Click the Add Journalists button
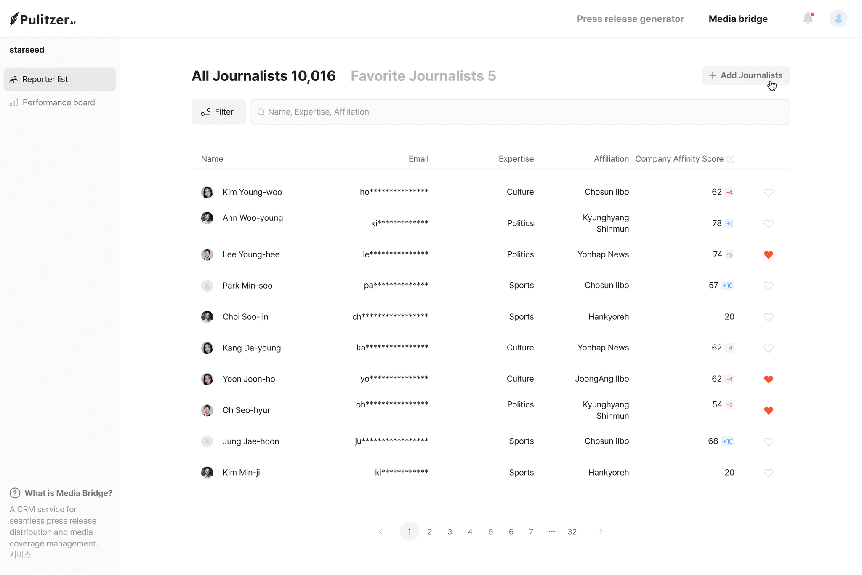 coord(745,75)
